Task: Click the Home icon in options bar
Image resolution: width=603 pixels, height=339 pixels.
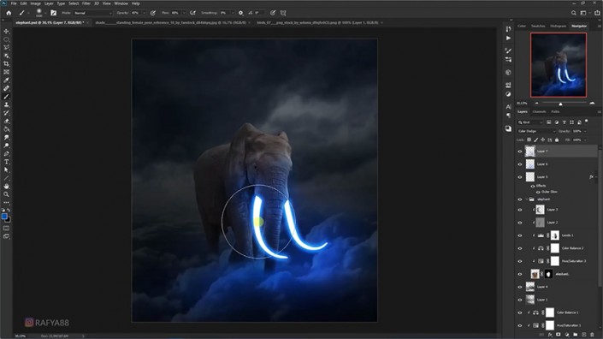Action: click(x=9, y=13)
